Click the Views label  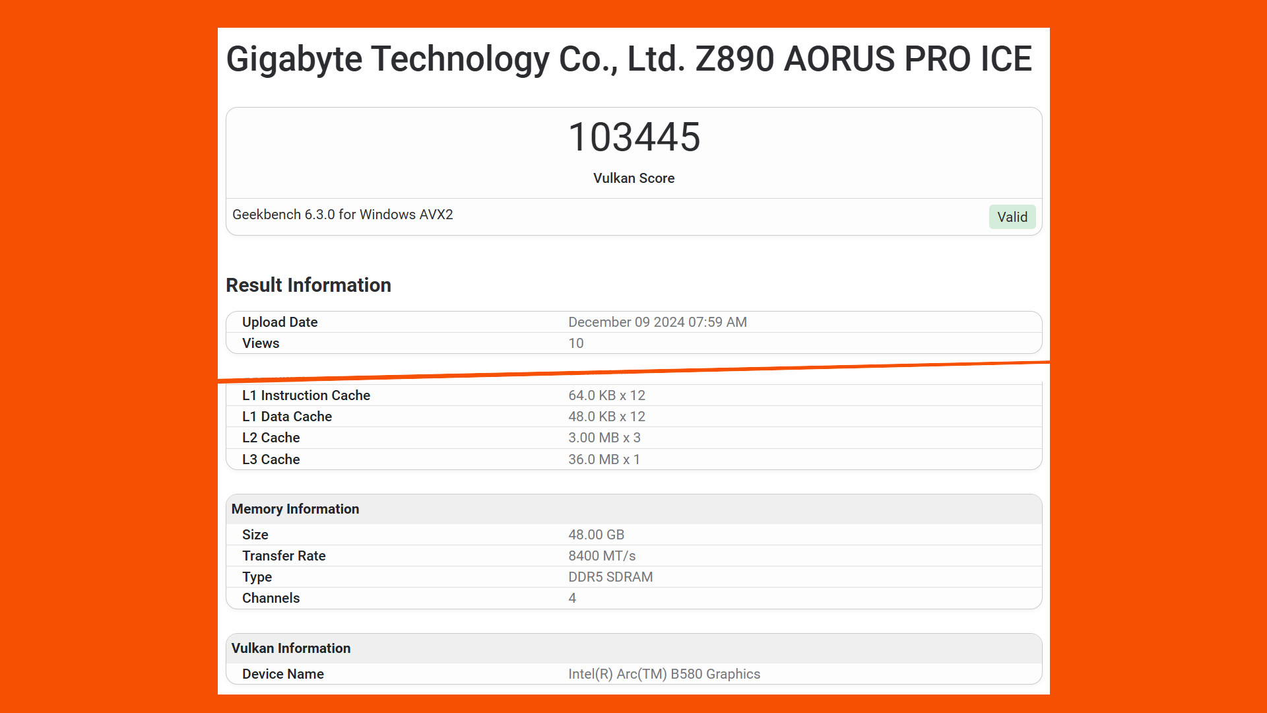pyautogui.click(x=261, y=343)
